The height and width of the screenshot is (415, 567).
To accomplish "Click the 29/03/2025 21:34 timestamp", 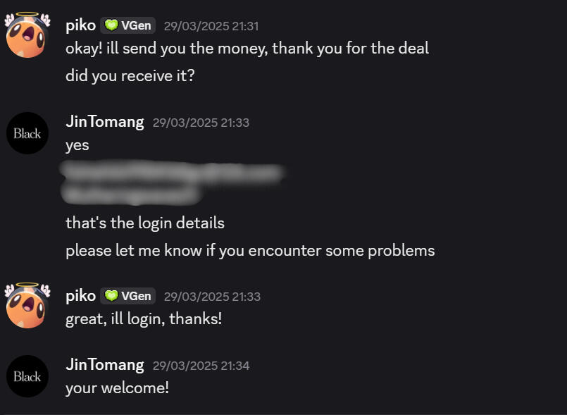I will 201,365.
